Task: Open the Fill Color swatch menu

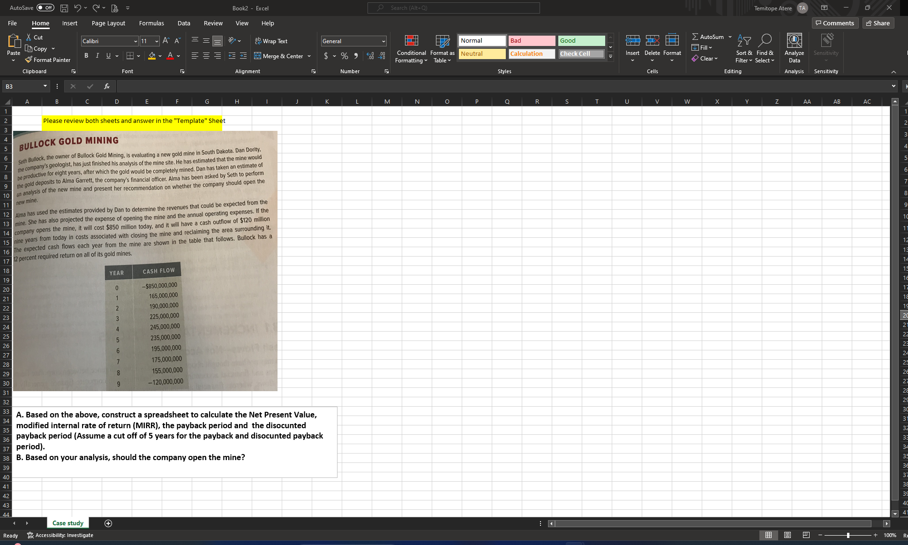Action: pos(159,56)
